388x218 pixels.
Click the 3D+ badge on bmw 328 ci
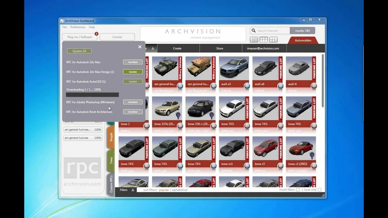click(x=214, y=126)
